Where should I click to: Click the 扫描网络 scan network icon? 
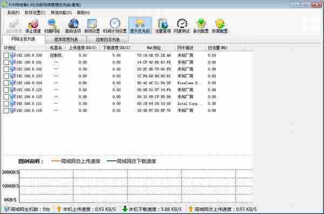coord(52,26)
